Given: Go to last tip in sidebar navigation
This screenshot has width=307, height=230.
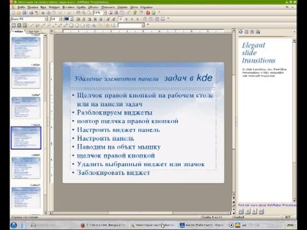Looking at the screenshot, I should click(x=261, y=211).
